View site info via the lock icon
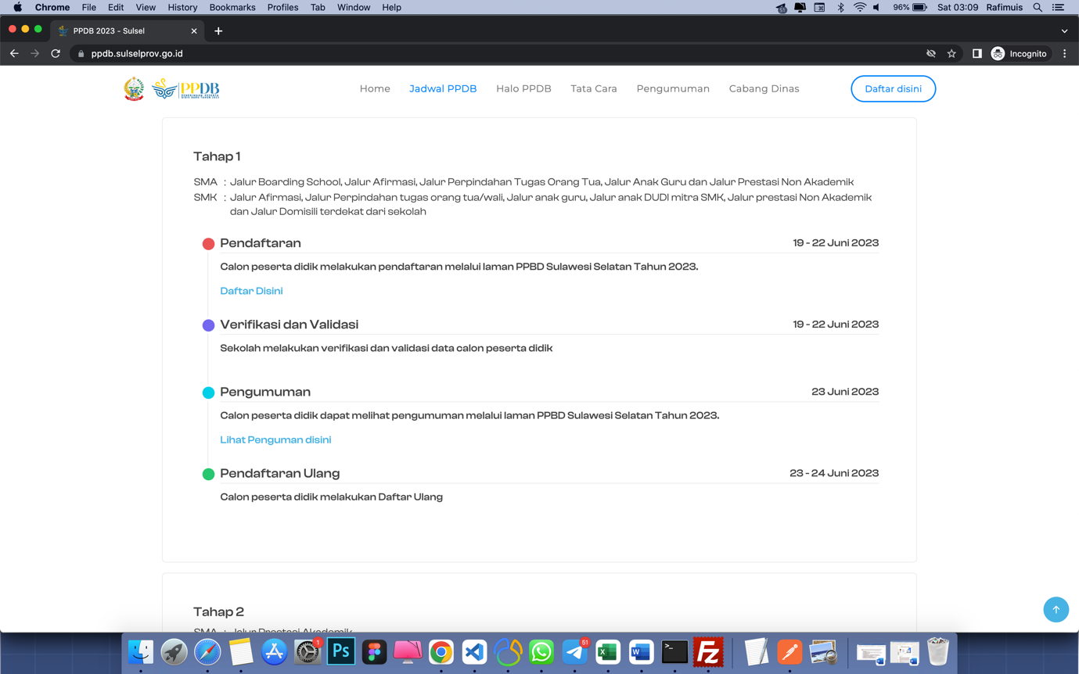The width and height of the screenshot is (1079, 674). point(81,53)
